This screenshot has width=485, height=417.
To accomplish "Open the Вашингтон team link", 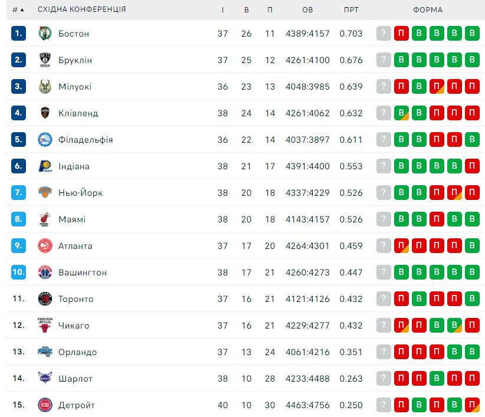I will click(83, 272).
